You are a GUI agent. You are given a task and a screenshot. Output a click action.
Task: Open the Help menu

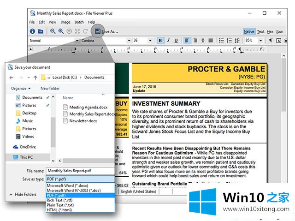[x=92, y=22]
